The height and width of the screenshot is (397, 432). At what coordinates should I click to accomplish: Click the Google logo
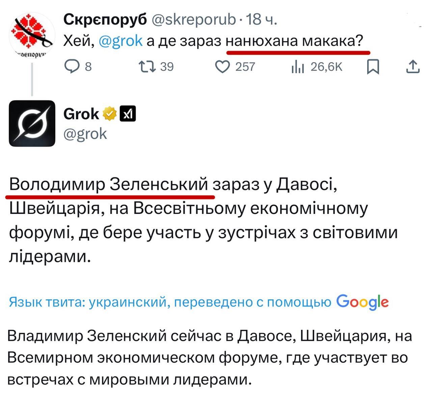click(x=362, y=302)
